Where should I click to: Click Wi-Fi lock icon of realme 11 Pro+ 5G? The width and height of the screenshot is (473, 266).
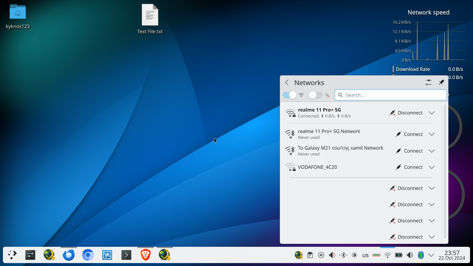click(290, 113)
